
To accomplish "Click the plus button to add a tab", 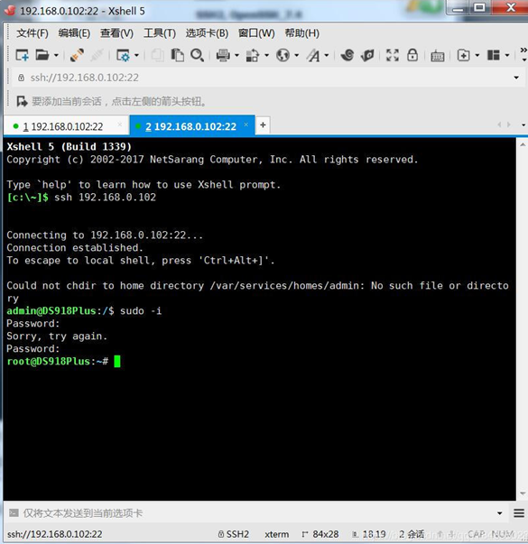I will pyautogui.click(x=263, y=124).
